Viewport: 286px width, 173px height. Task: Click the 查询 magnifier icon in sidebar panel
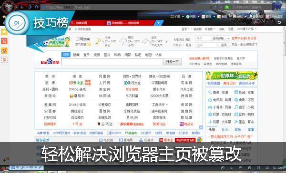pyautogui.click(x=210, y=92)
